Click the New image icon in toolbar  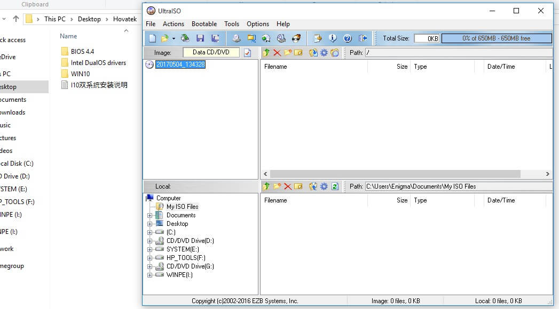[x=152, y=38]
